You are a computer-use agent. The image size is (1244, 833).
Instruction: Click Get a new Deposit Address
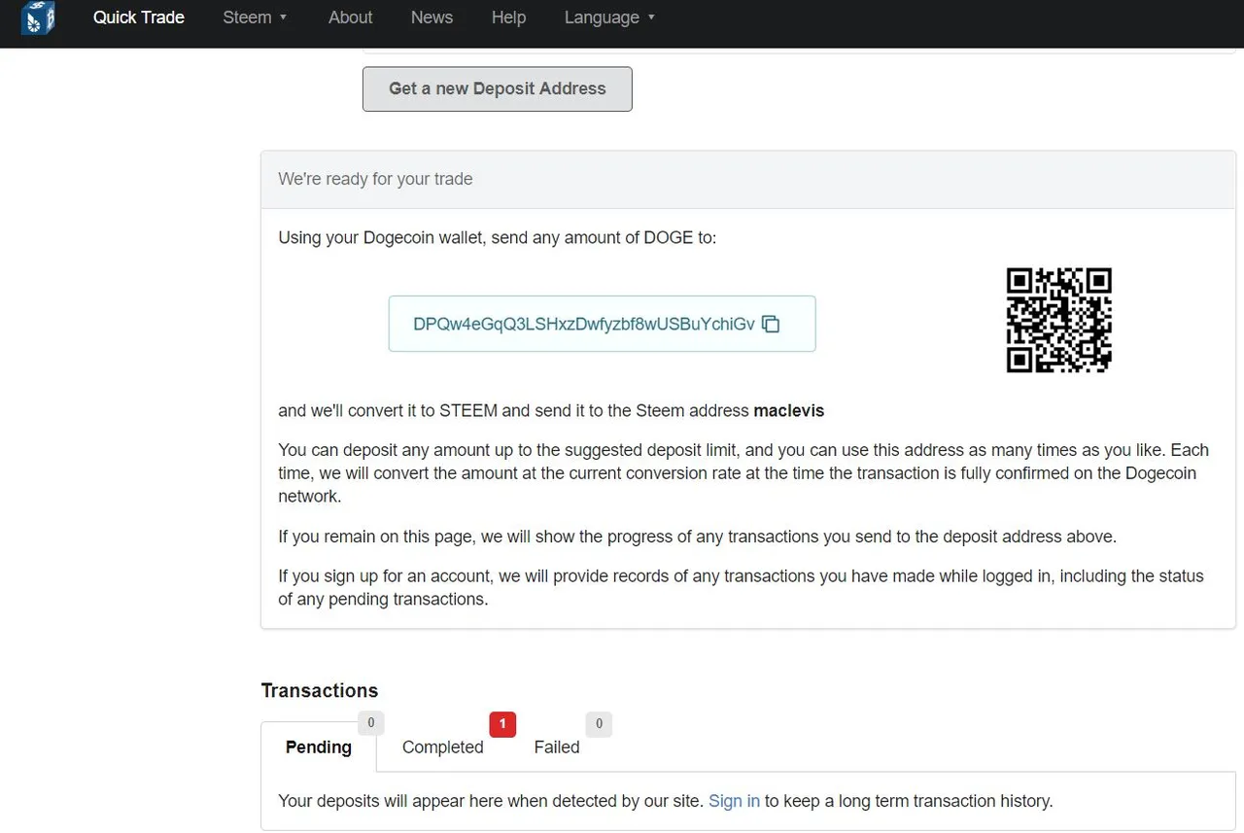tap(498, 88)
